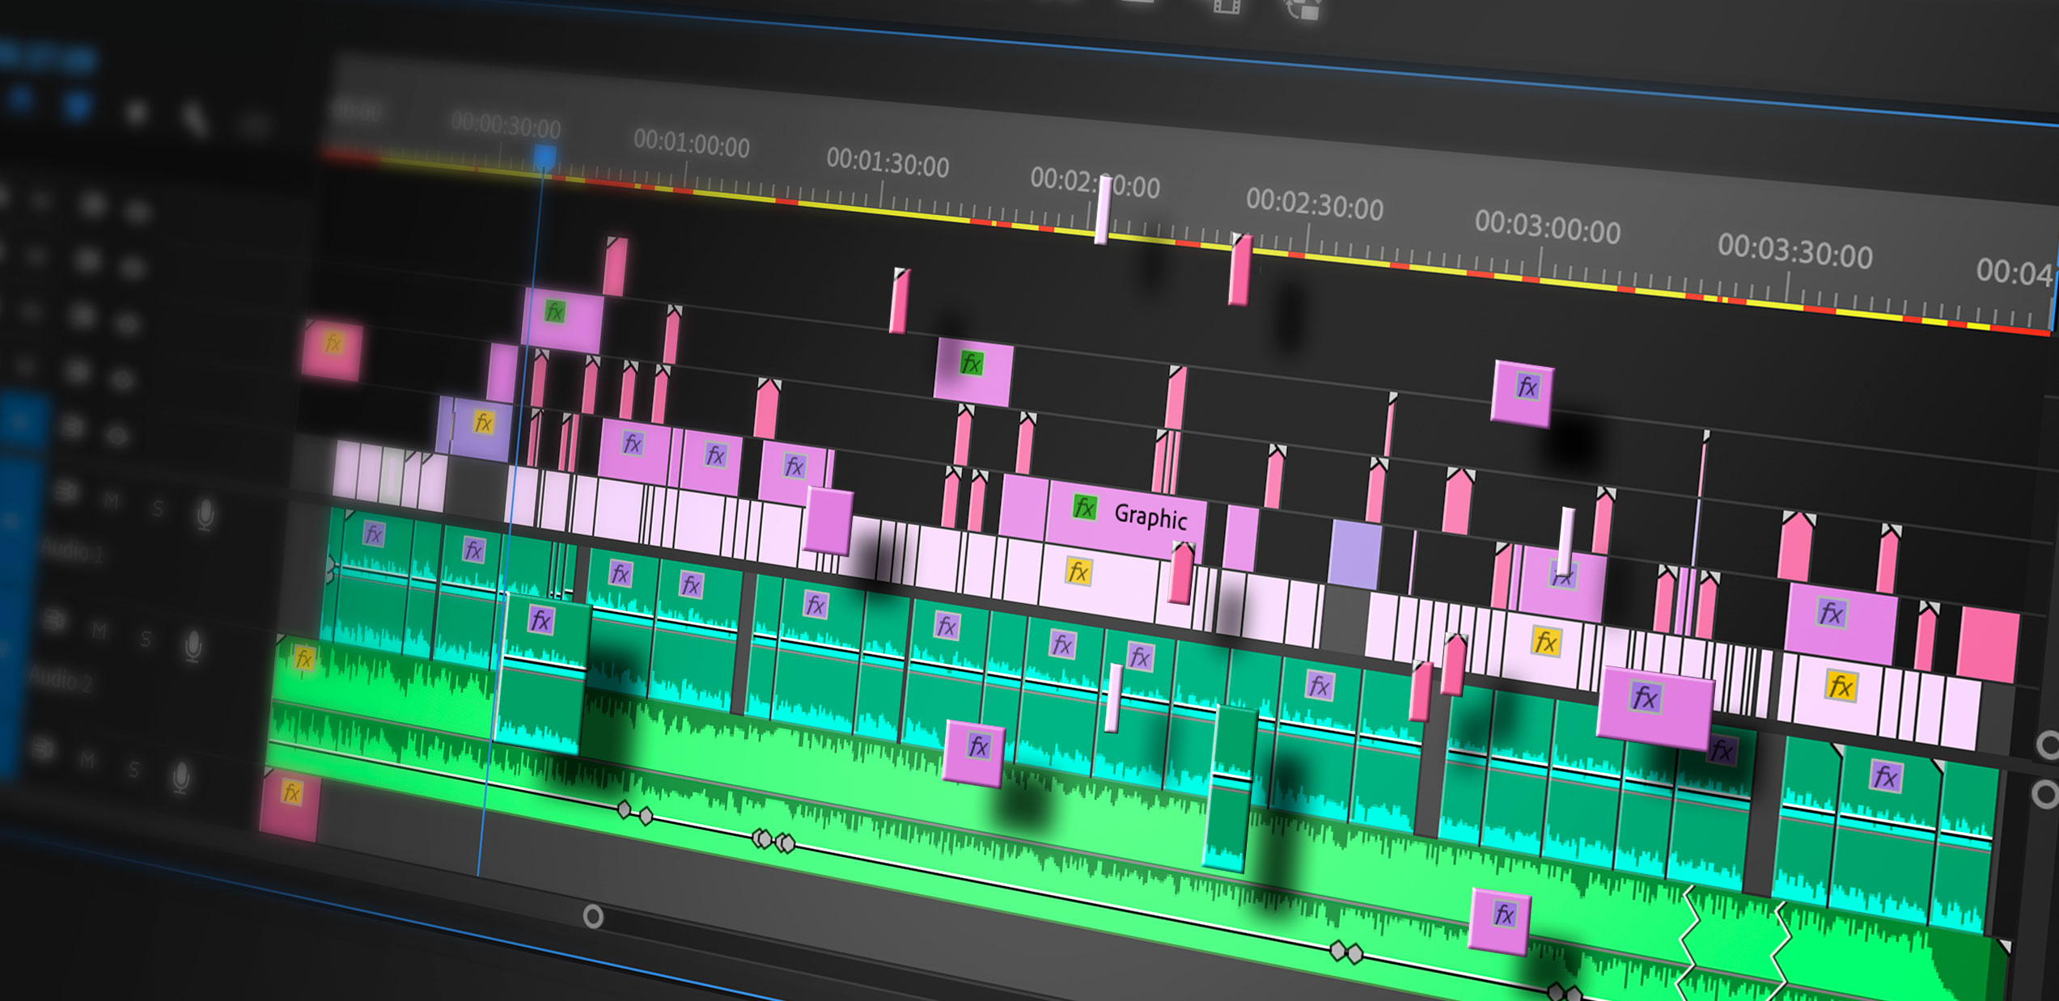2059x1001 pixels.
Task: Click green fx badge on clip crossing the playhead
Action: 554,311
